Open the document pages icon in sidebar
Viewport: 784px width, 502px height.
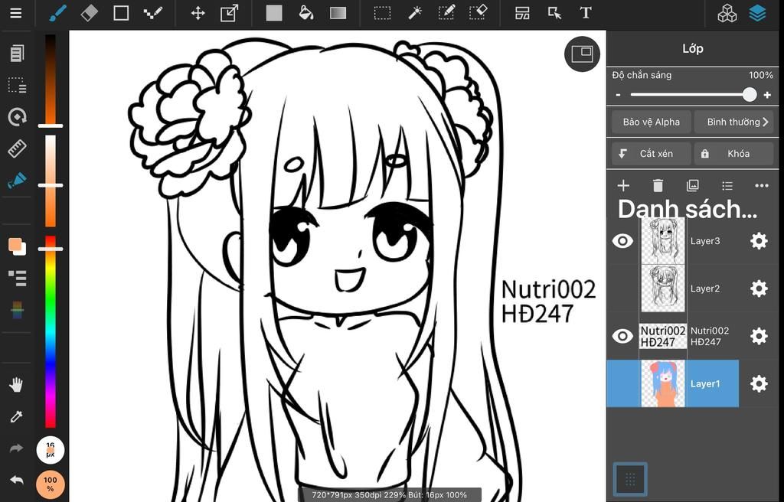pos(17,53)
